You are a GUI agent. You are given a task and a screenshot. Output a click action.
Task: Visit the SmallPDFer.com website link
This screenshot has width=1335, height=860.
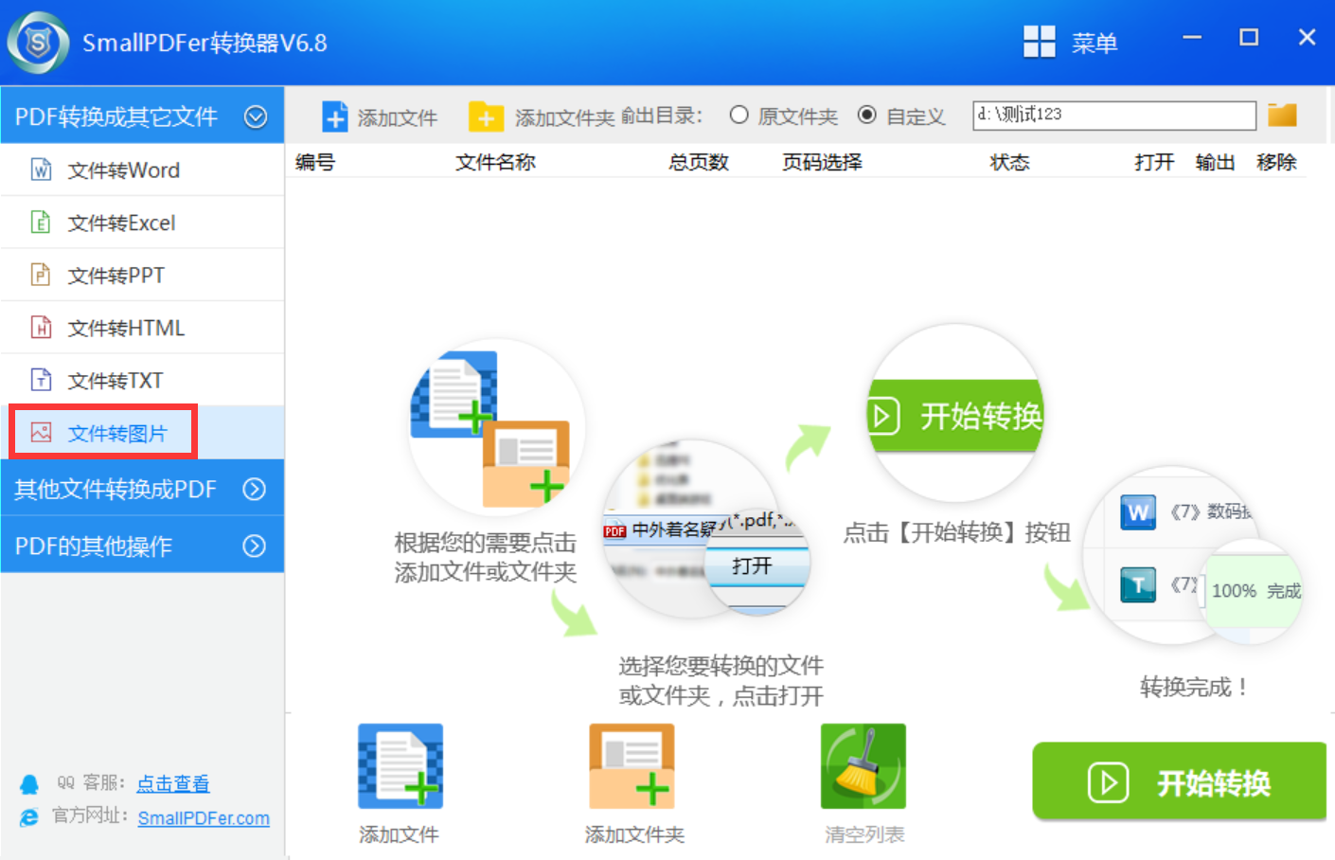click(x=204, y=818)
